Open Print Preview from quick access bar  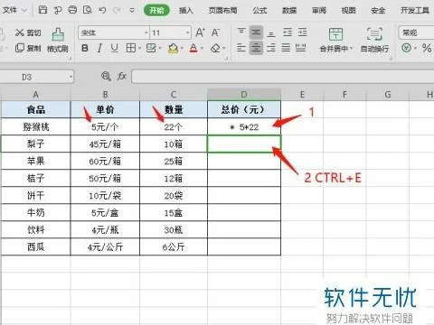[x=88, y=10]
